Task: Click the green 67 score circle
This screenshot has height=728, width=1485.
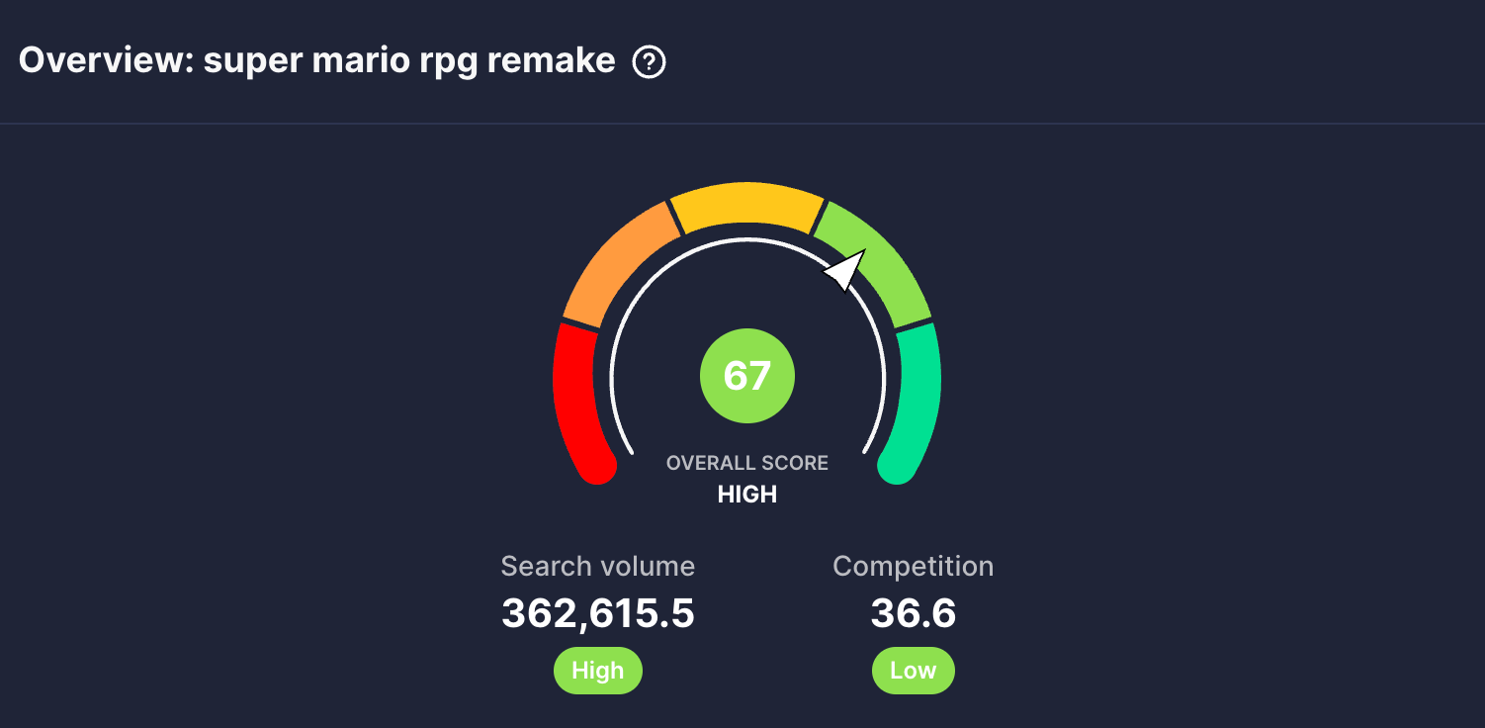Action: coord(746,376)
